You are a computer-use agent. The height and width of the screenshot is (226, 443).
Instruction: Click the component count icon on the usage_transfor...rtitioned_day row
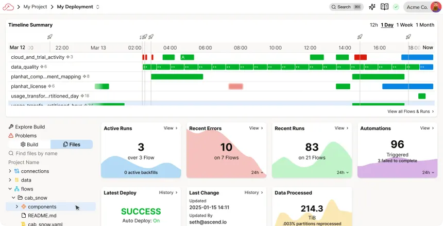click(x=82, y=96)
